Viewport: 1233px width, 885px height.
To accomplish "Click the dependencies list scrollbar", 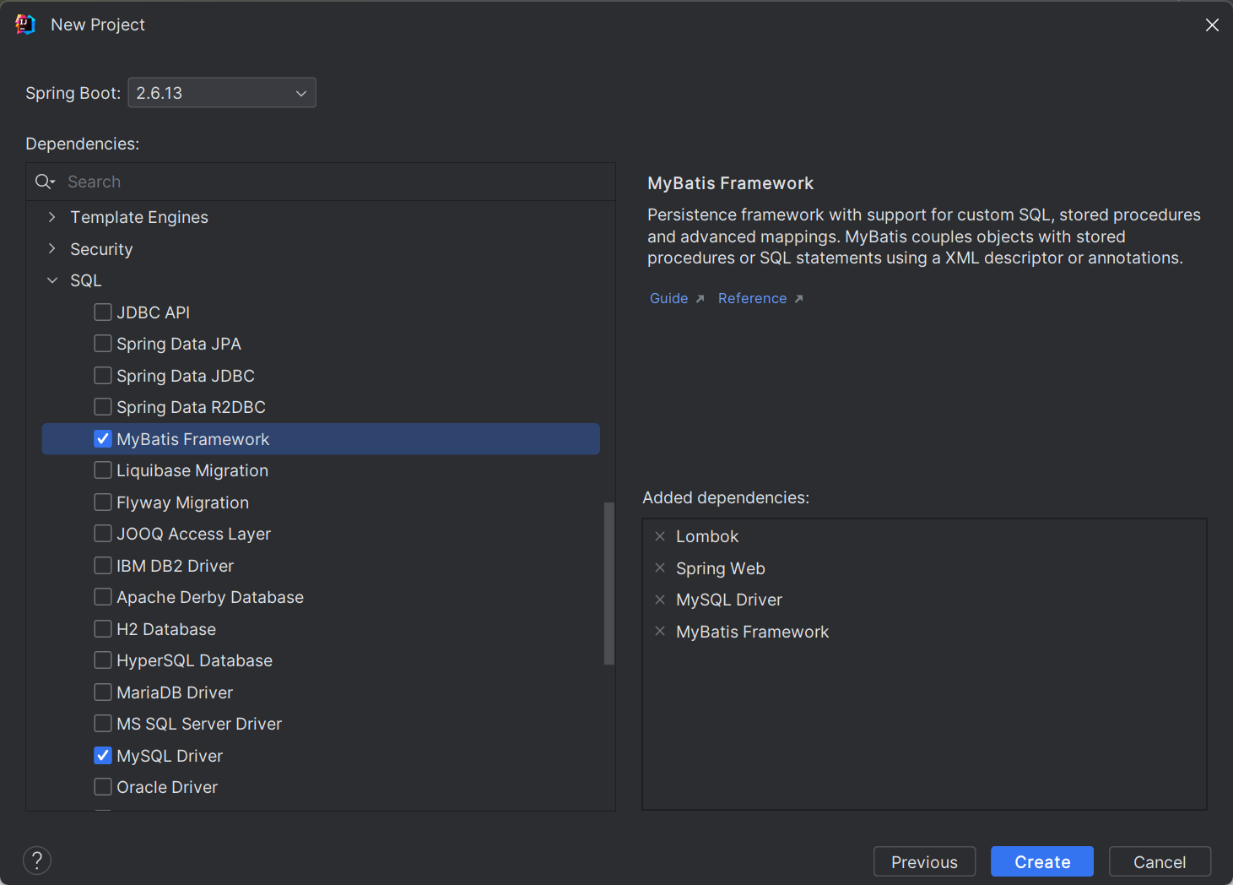I will (609, 584).
